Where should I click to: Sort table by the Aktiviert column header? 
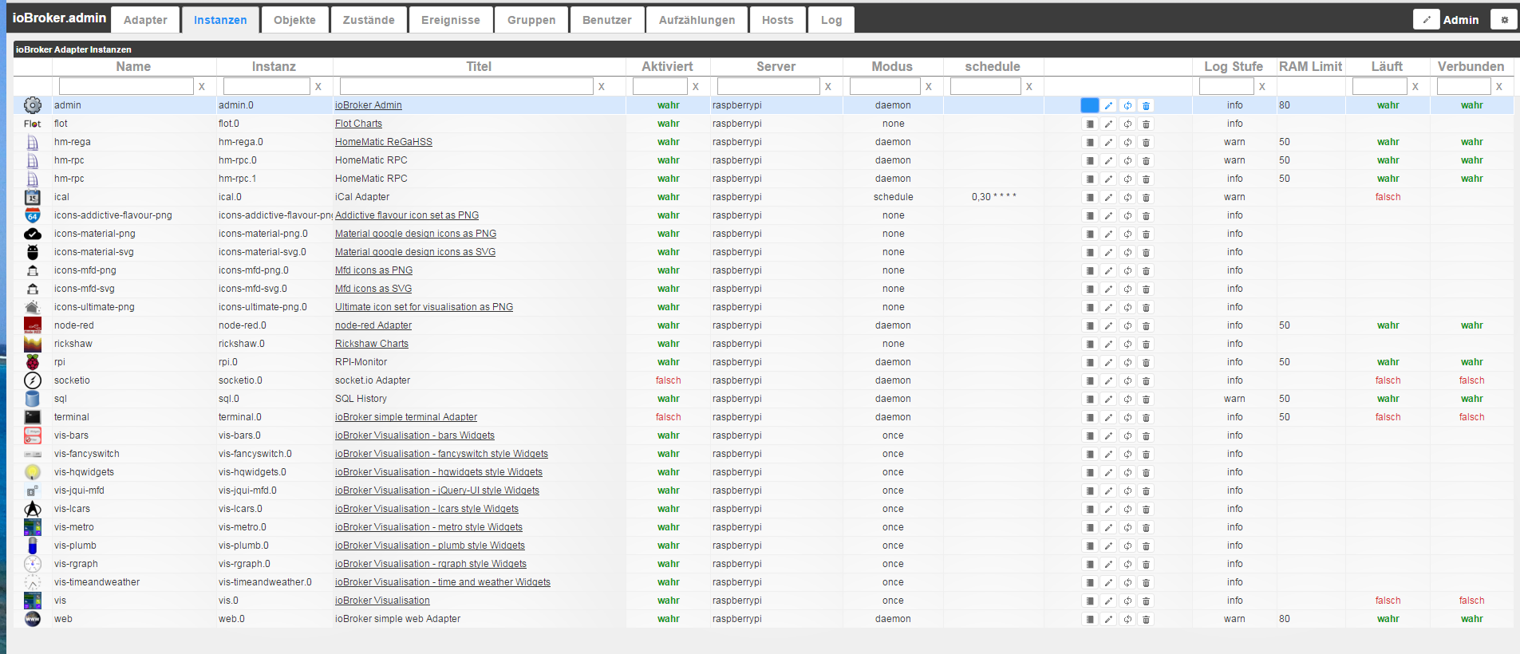click(x=668, y=67)
